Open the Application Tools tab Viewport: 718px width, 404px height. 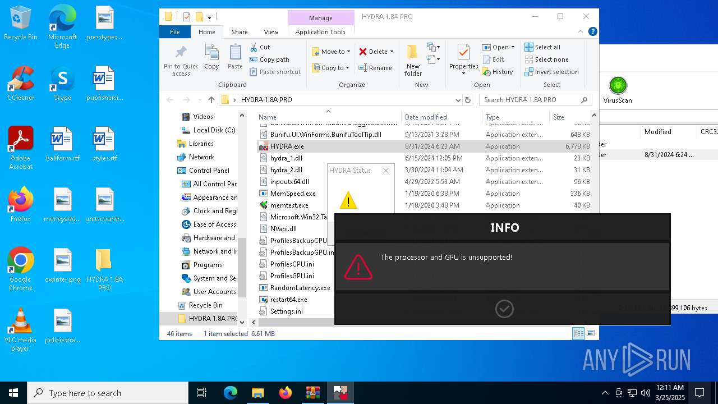pyautogui.click(x=320, y=32)
